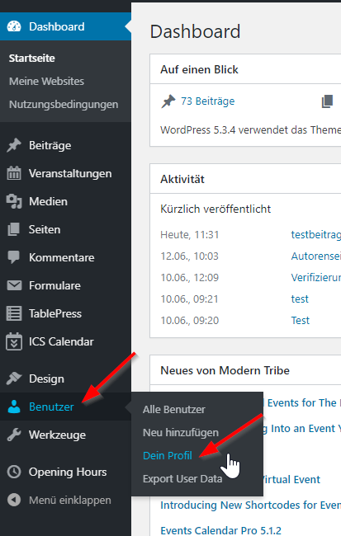Open the 73 Beiträge link

(x=208, y=101)
